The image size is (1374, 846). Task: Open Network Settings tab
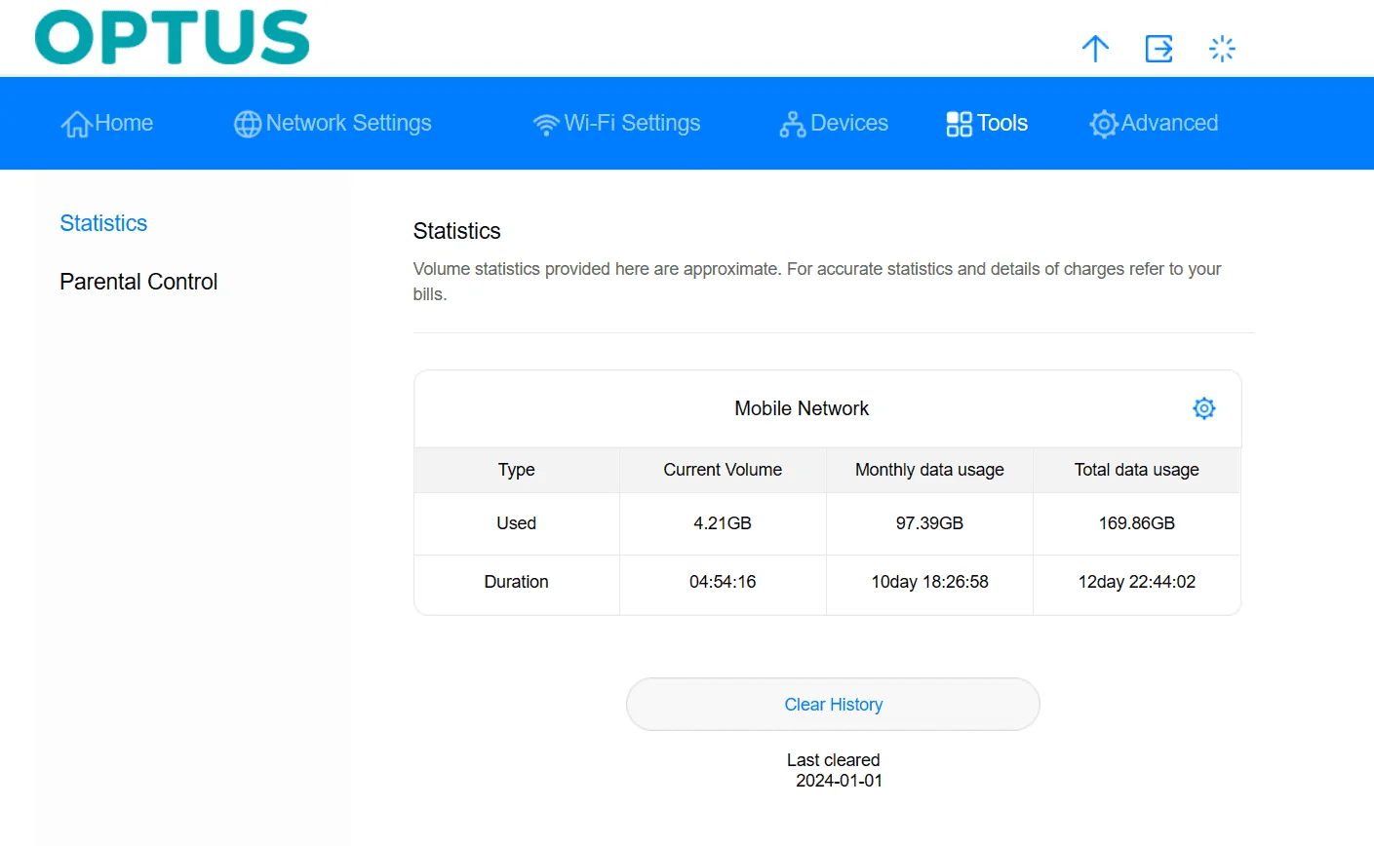333,124
